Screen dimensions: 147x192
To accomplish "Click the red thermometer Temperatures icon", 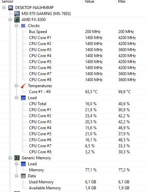I will tap(23, 86).
